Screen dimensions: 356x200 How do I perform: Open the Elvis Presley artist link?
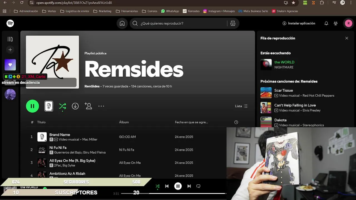[311, 110]
